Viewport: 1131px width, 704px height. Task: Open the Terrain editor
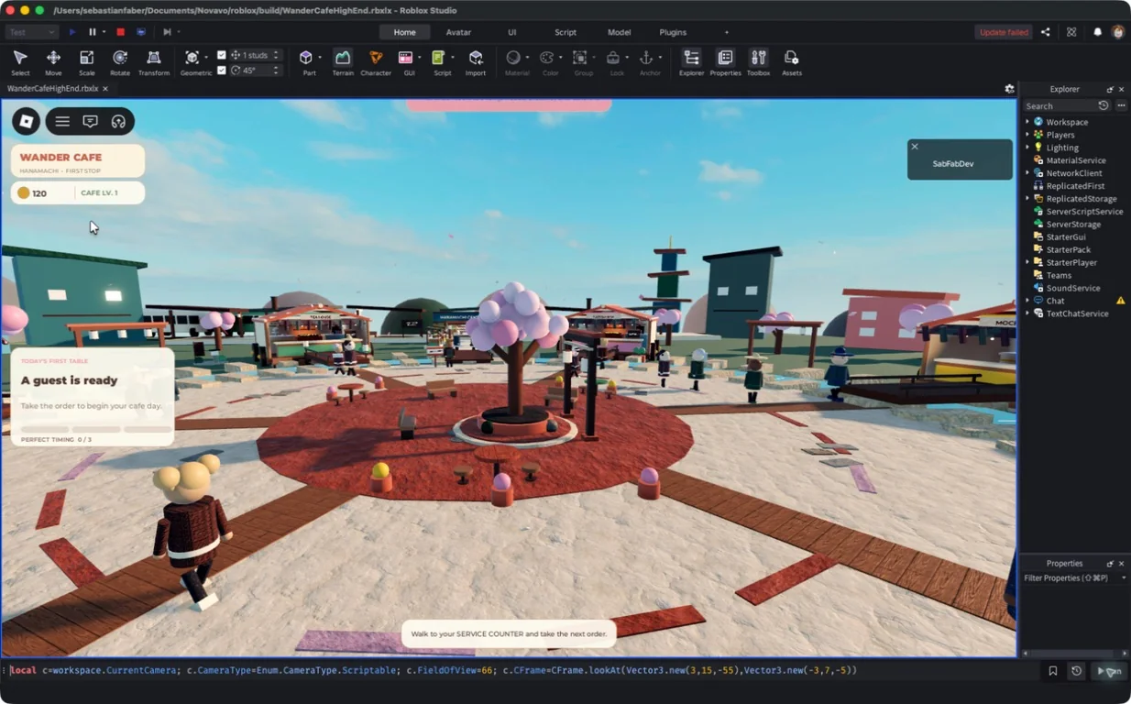[x=343, y=62]
